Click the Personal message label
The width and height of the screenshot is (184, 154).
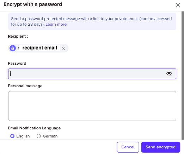point(25,86)
